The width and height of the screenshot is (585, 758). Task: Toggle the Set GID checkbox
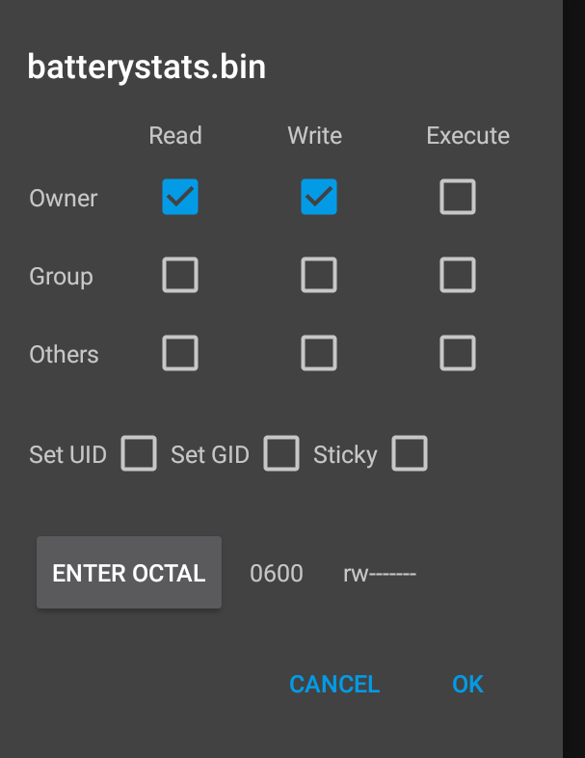coord(281,453)
